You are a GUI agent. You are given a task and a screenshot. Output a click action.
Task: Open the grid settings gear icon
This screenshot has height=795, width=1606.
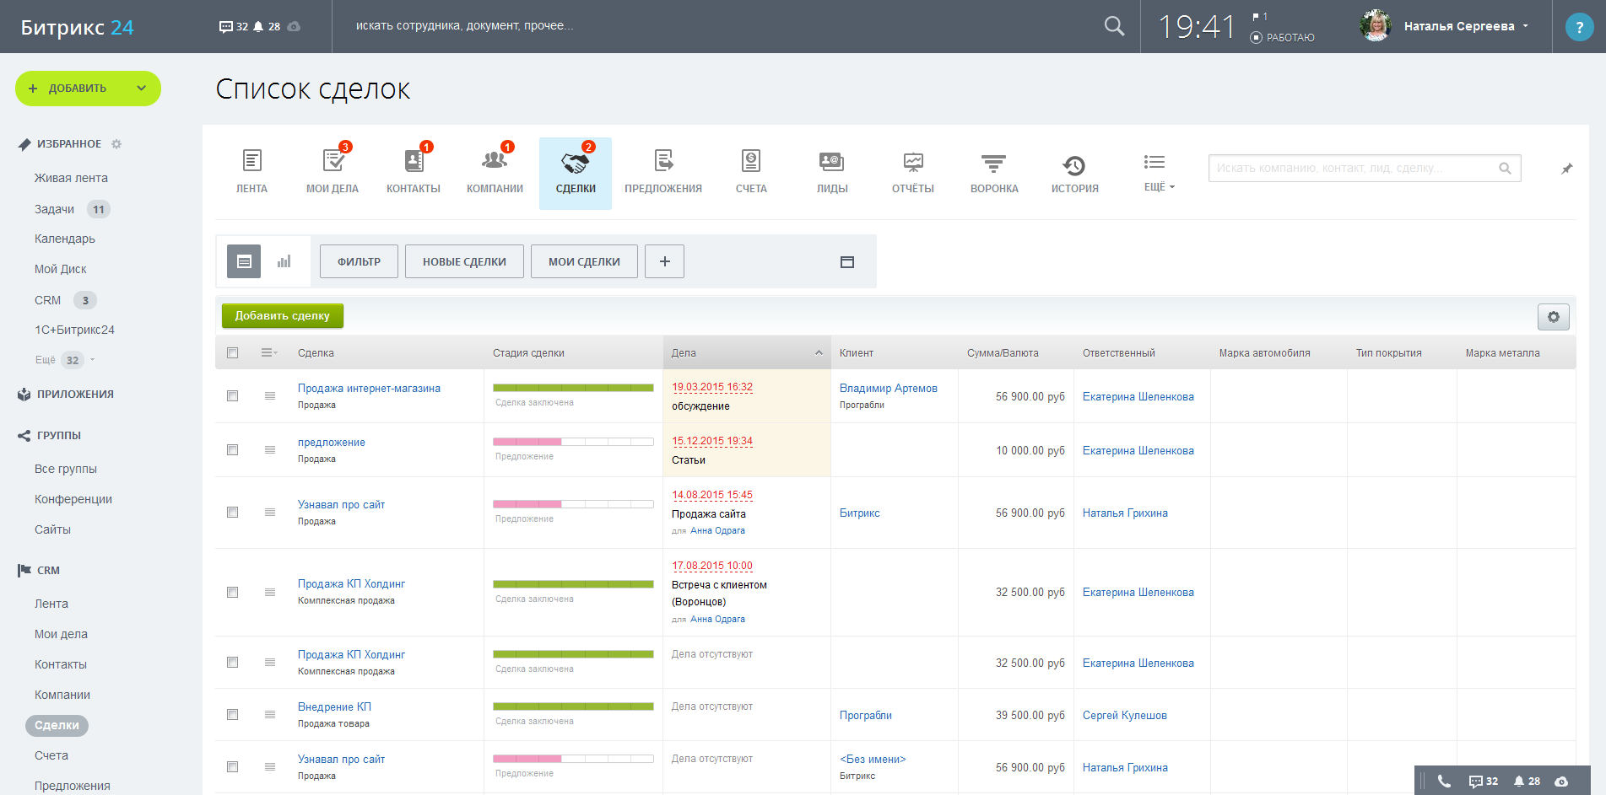point(1554,317)
